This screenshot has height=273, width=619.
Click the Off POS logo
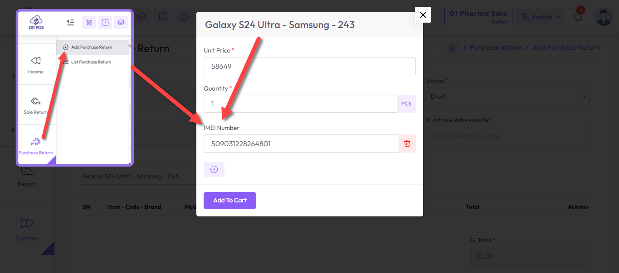click(x=36, y=22)
